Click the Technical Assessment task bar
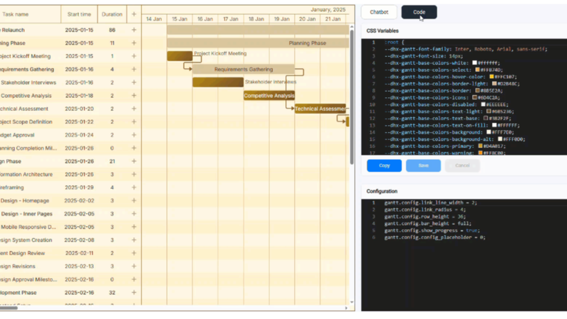Screen dimensions: 567x319 coord(320,108)
